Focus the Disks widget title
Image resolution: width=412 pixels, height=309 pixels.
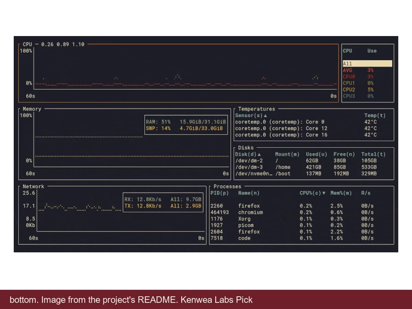[246, 148]
